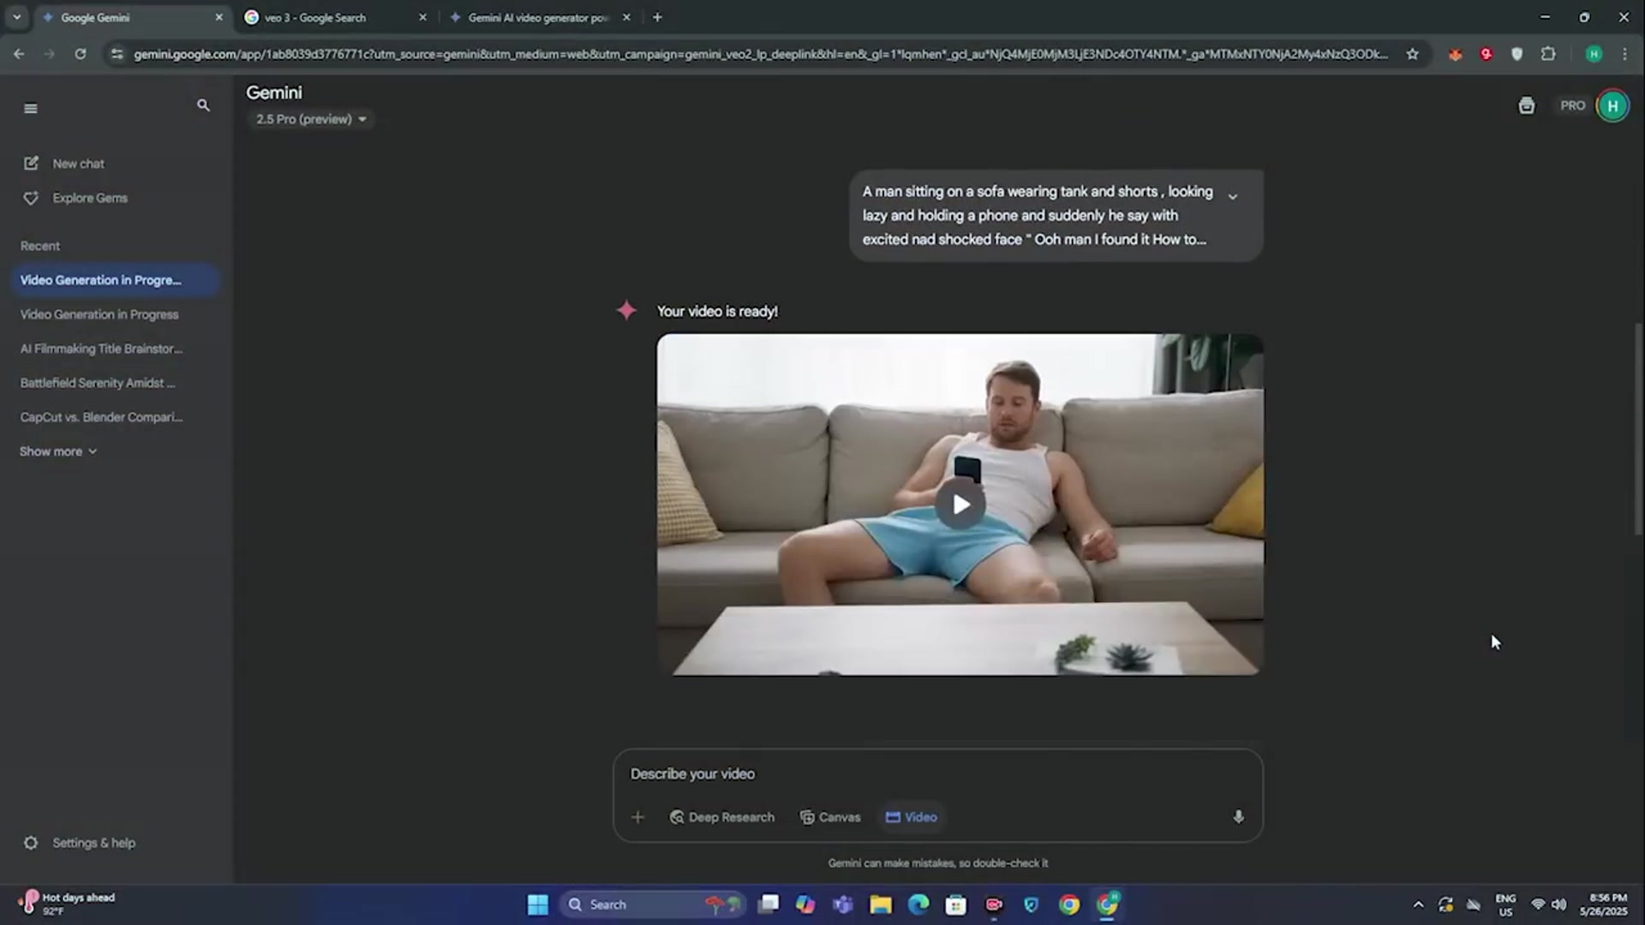Open Explore Gems
Image resolution: width=1645 pixels, height=925 pixels.
[77, 198]
